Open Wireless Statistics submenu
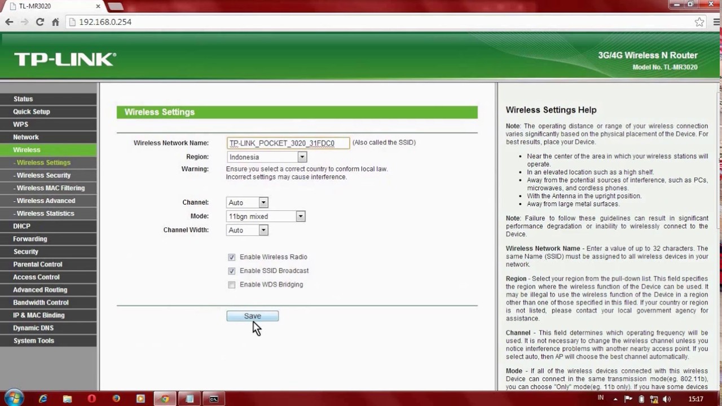Image resolution: width=722 pixels, height=406 pixels. [49, 213]
